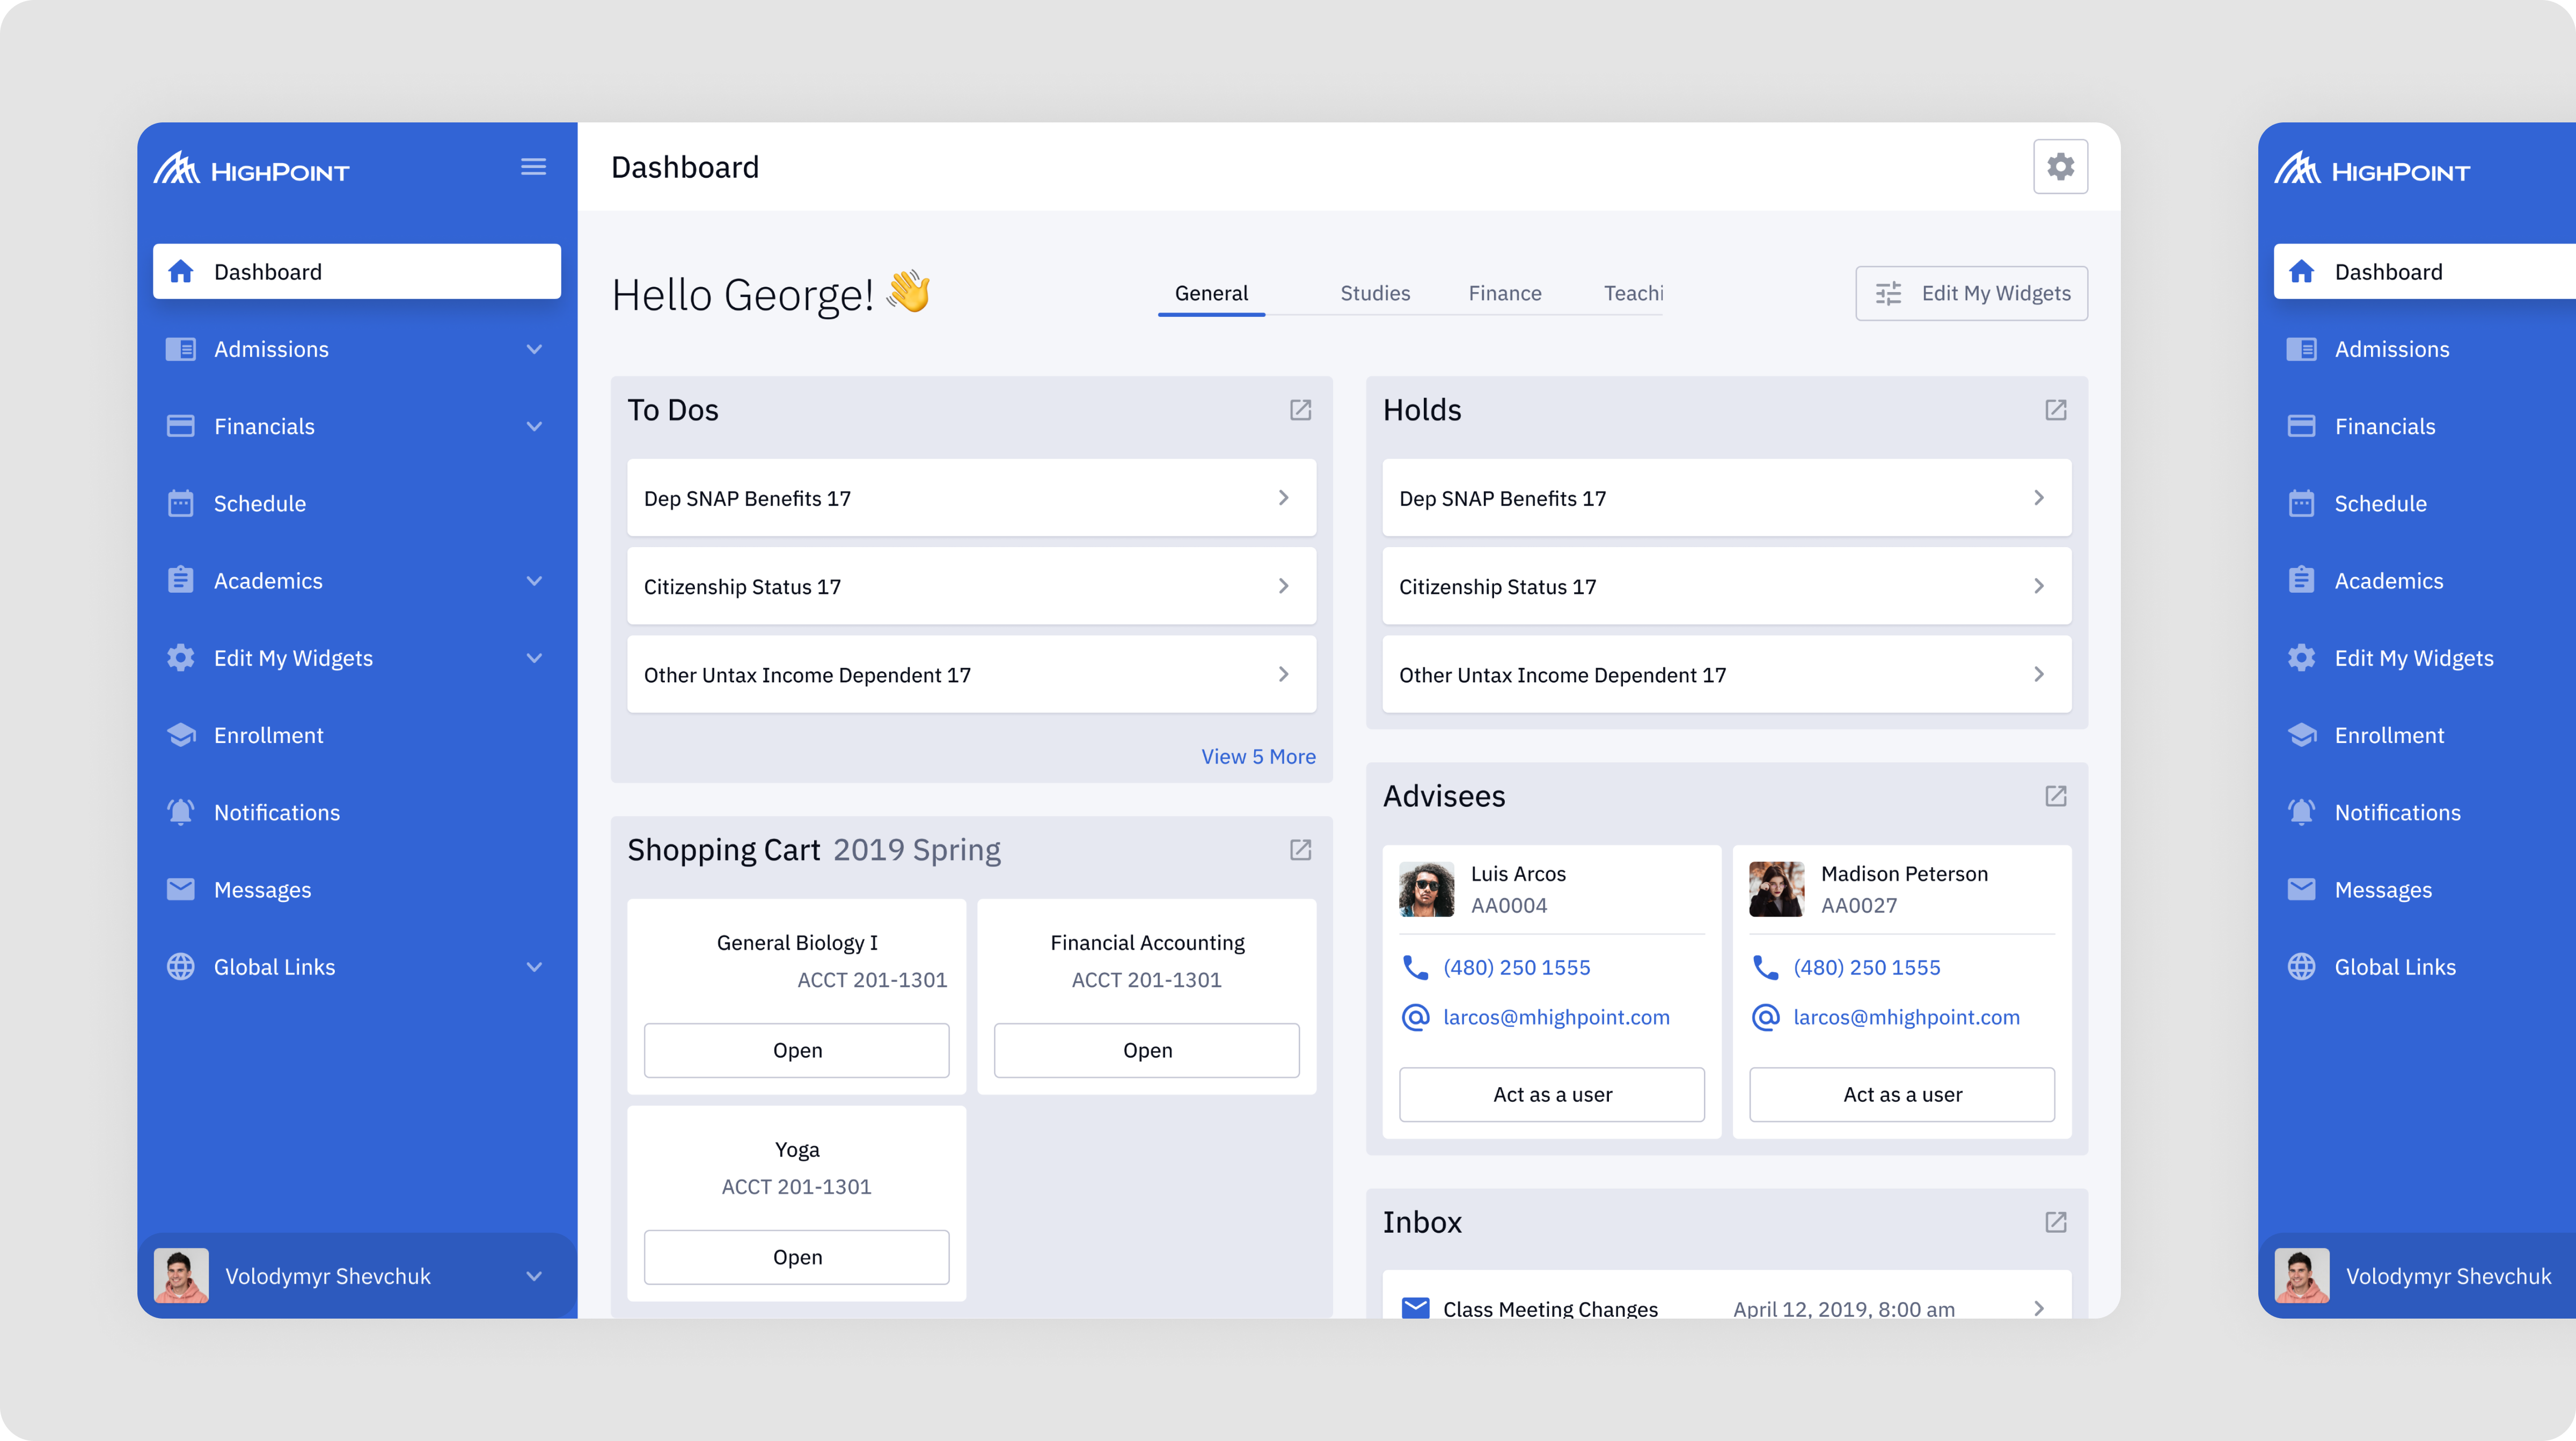The height and width of the screenshot is (1441, 2576).
Task: Open Dep SNAP Benefits 17 in To Dos
Action: tap(971, 498)
